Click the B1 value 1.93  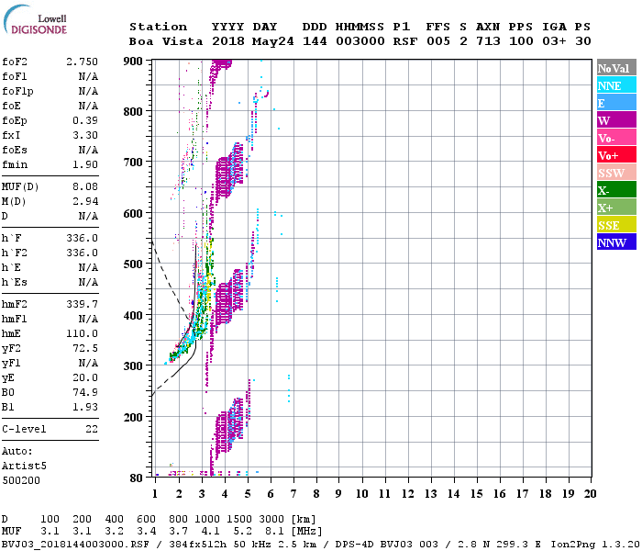tap(85, 407)
